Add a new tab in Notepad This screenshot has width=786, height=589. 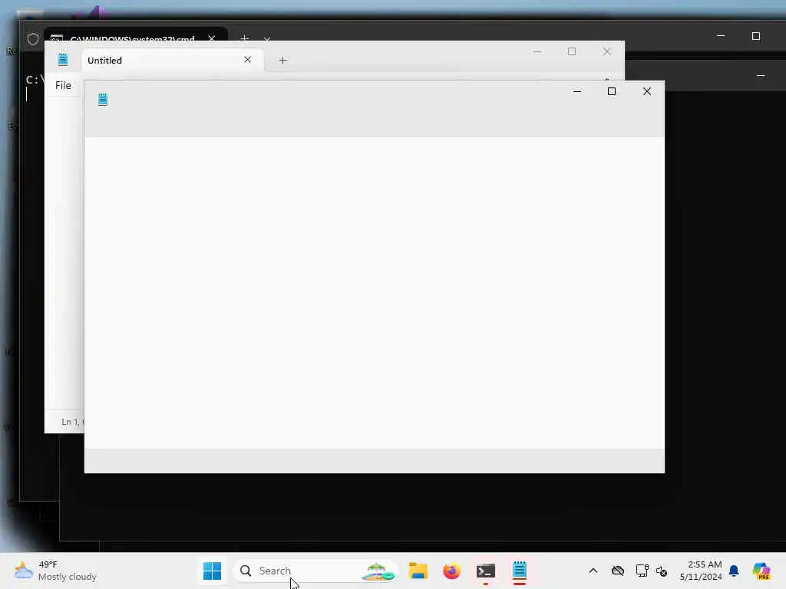[x=282, y=60]
